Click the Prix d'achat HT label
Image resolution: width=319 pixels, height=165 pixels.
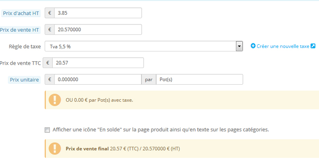click(x=21, y=13)
